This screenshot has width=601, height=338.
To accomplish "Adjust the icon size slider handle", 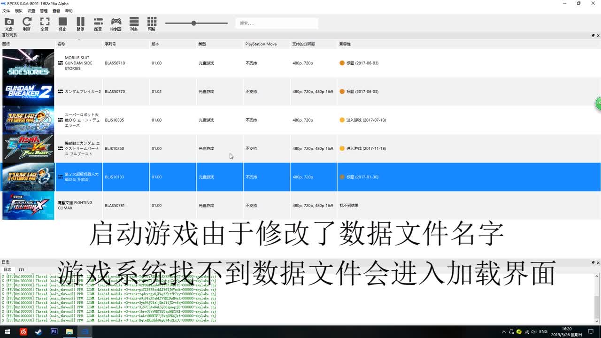I will (x=193, y=23).
